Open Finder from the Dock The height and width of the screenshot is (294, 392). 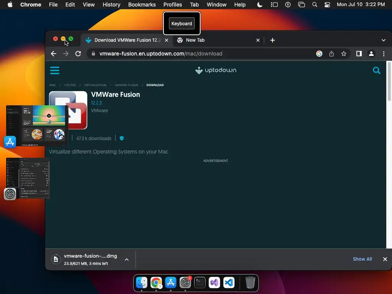click(142, 283)
